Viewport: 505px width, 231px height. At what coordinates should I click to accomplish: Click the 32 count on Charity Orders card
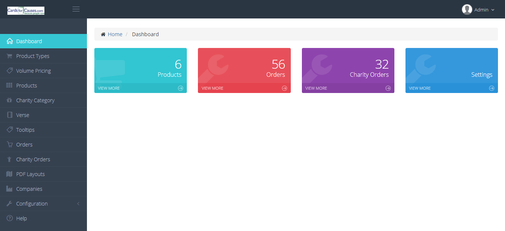tap(382, 64)
